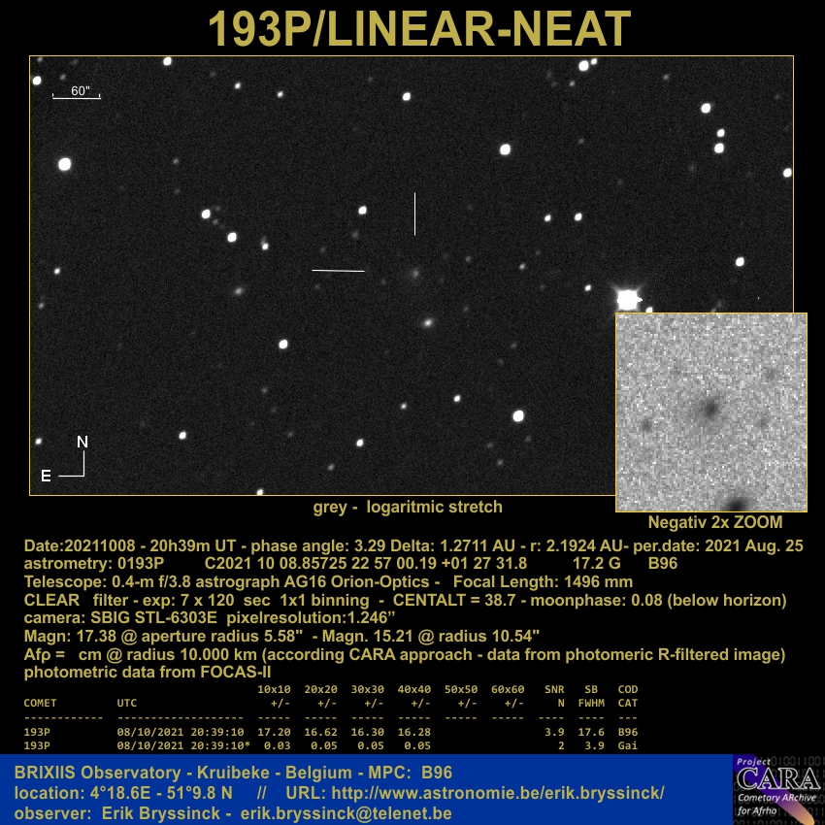The image size is (825, 825).
Task: Click the SNR column header
Action: (554, 689)
